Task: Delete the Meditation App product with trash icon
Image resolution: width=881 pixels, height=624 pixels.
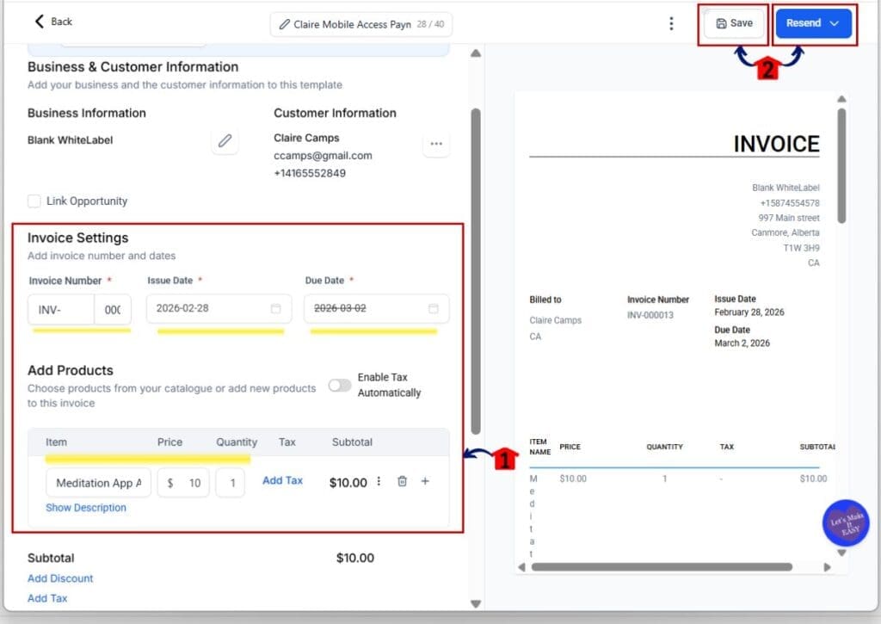Action: 402,482
